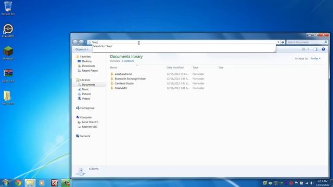Select the aida64extreme folder
333x187 pixels.
123,74
